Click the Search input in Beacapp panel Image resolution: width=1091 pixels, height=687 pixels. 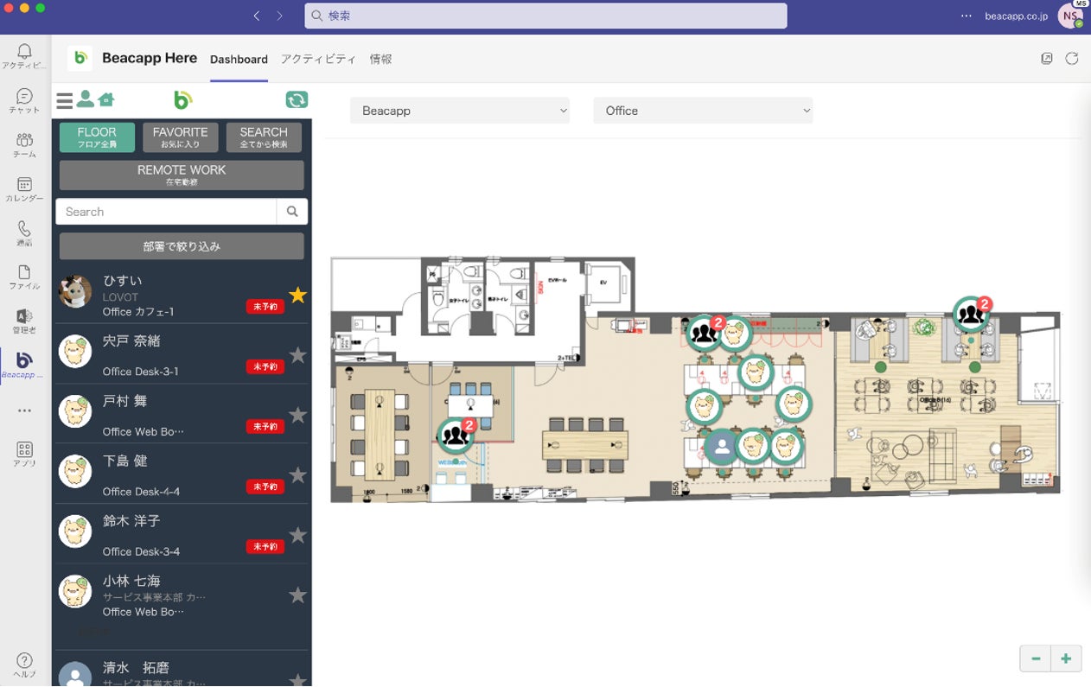coord(166,212)
